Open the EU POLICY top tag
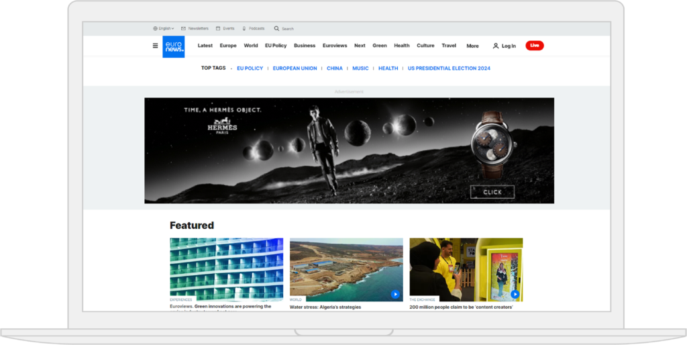Viewport: 687px width, 345px height. [250, 68]
